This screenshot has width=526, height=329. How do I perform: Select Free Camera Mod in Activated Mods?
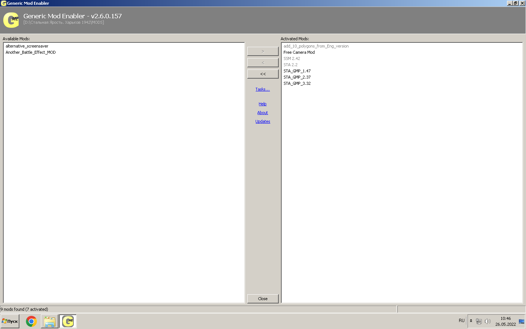tap(299, 52)
